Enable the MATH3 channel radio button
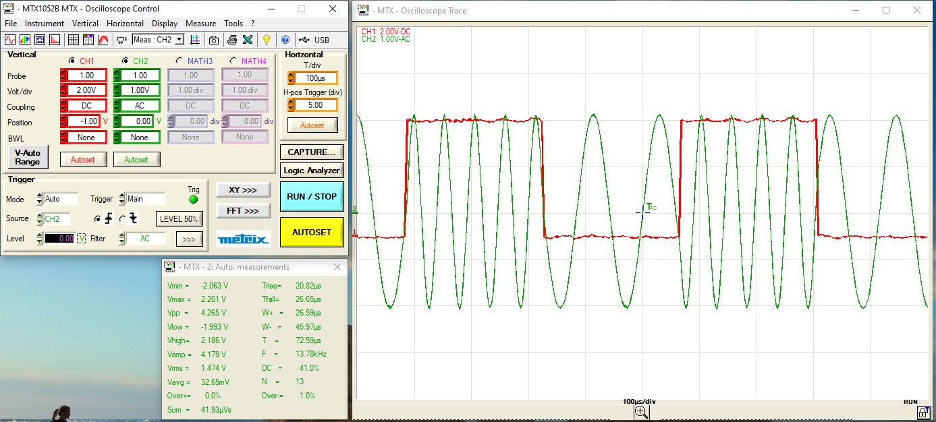936x422 pixels. 180,61
